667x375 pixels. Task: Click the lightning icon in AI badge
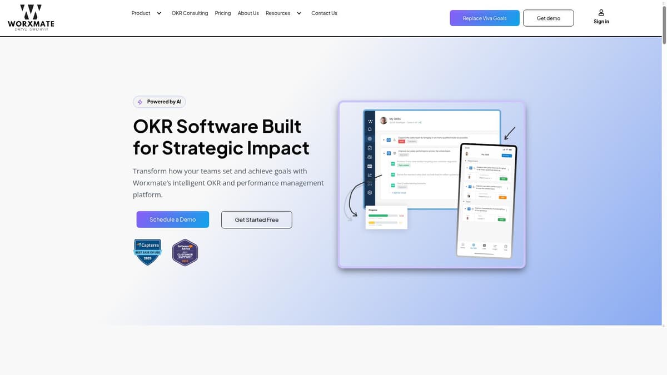click(x=140, y=102)
